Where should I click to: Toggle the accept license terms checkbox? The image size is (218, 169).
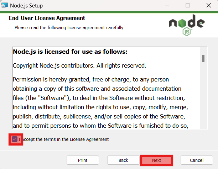15,139
